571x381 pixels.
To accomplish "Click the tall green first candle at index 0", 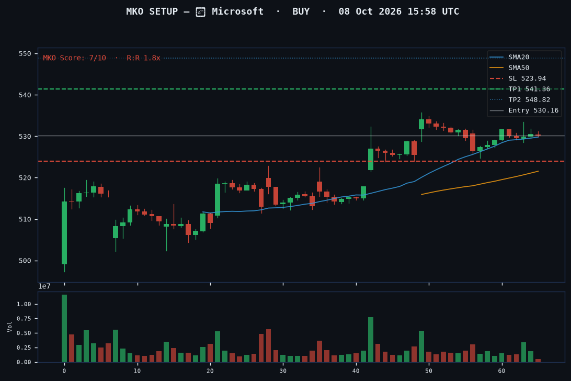I will pyautogui.click(x=64, y=232).
